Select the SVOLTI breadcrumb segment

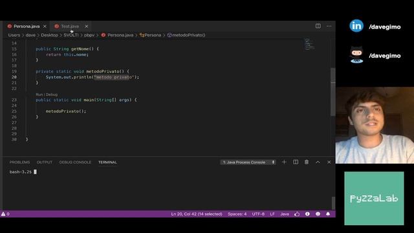[71, 35]
